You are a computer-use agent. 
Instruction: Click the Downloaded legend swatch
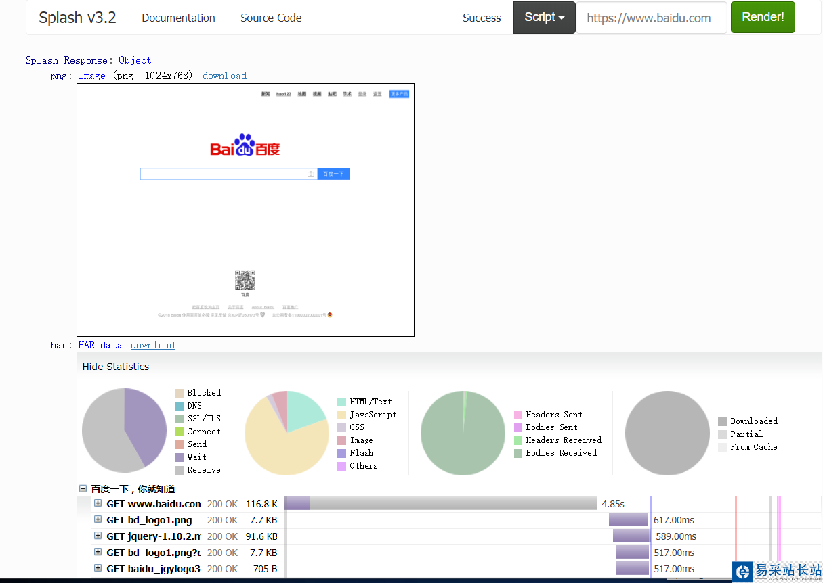(x=722, y=421)
